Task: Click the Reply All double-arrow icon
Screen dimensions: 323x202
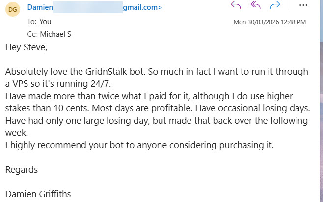Action: (x=255, y=5)
